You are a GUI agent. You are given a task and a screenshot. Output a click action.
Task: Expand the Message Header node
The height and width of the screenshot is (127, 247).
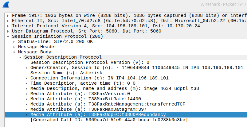point(14,47)
